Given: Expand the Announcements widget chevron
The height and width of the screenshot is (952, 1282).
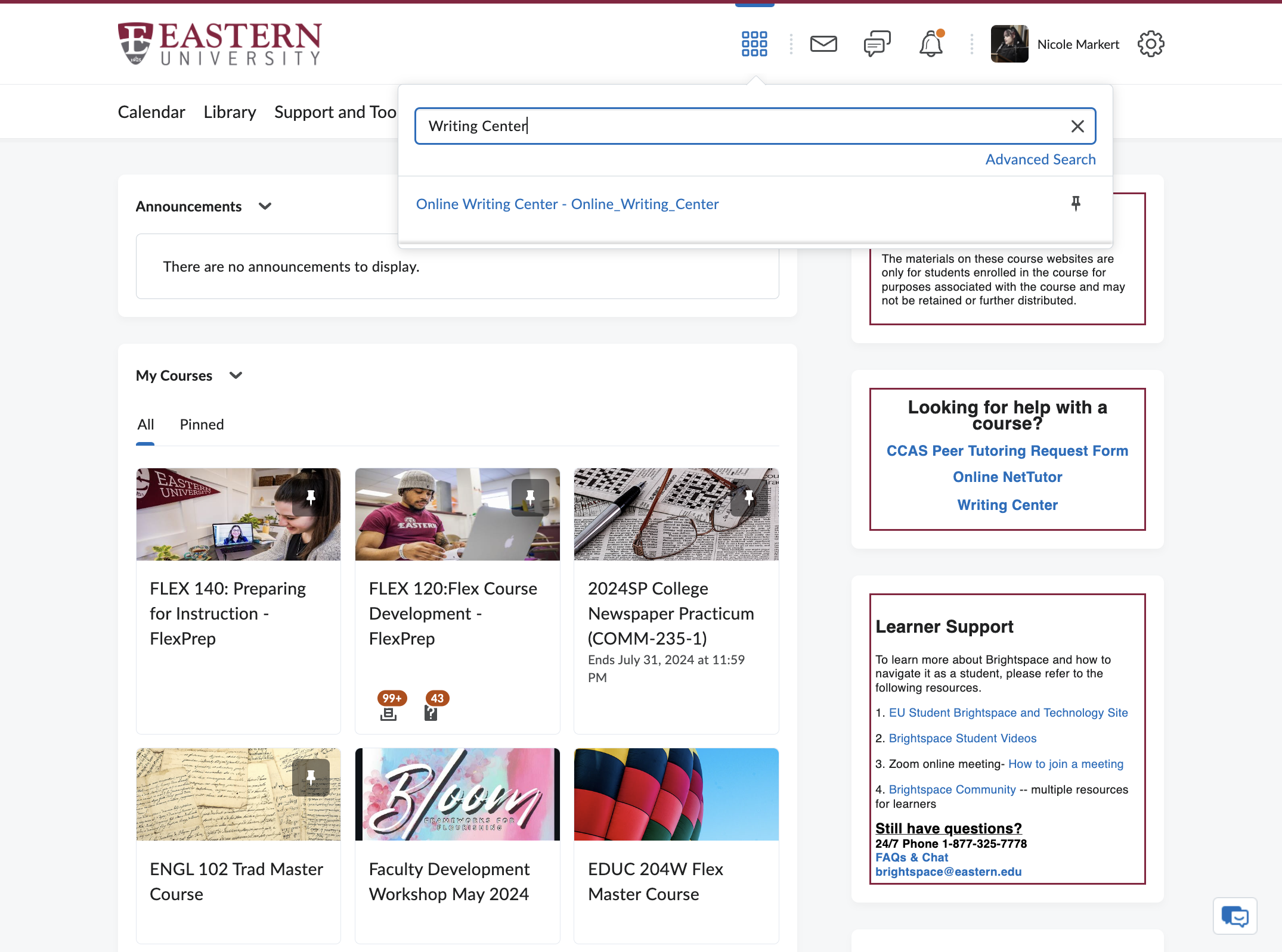Looking at the screenshot, I should tap(265, 206).
